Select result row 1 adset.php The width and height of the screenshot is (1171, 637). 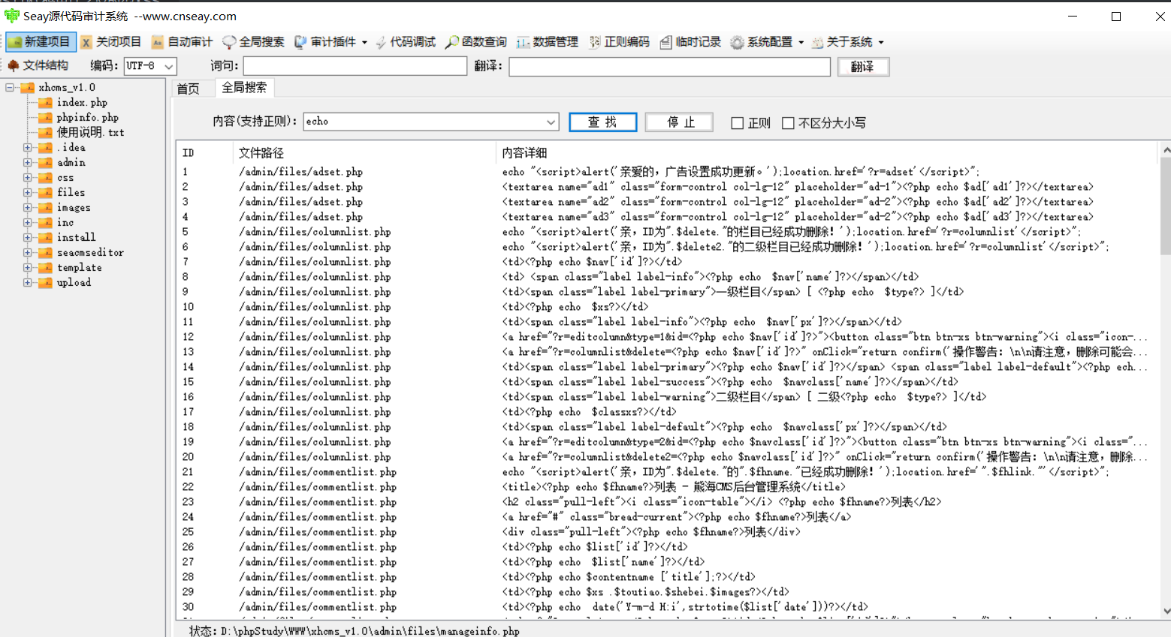coord(666,172)
